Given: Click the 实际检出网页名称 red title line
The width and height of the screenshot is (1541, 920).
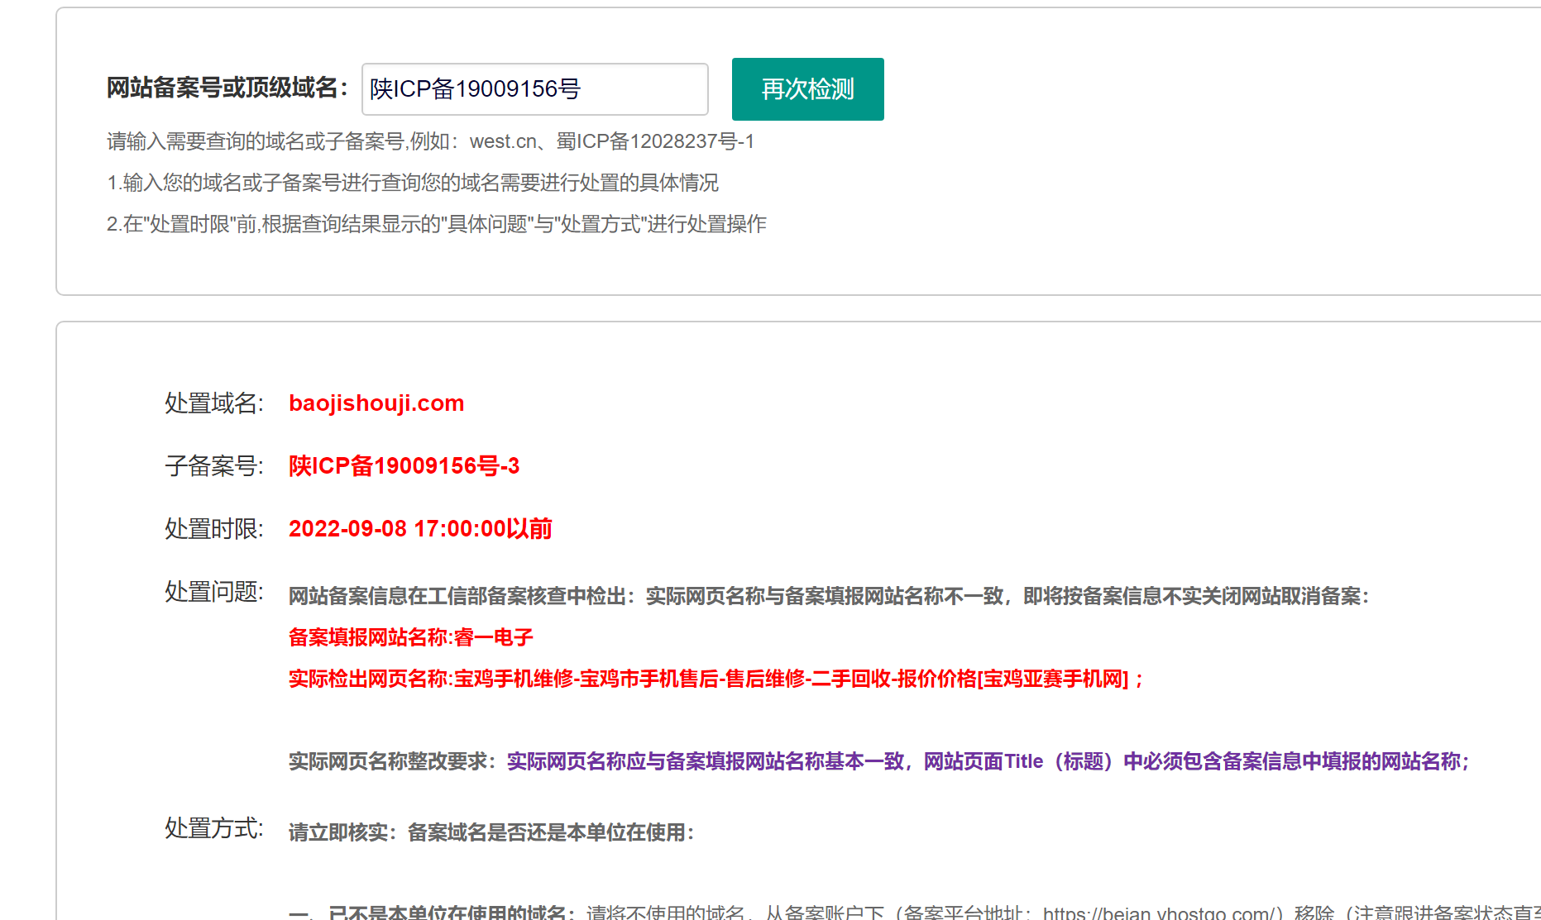Looking at the screenshot, I should click(x=715, y=679).
